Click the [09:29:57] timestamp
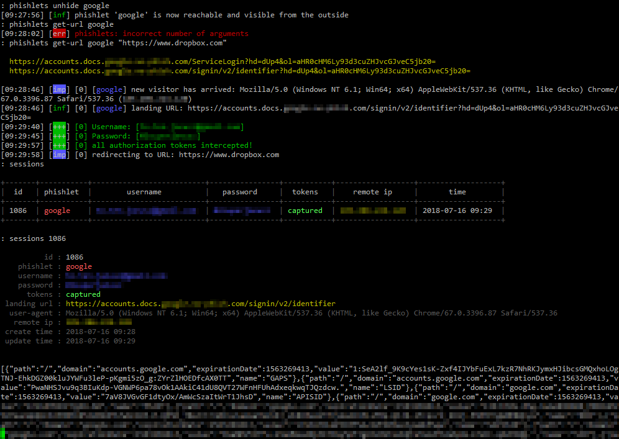The image size is (619, 439). pos(22,145)
